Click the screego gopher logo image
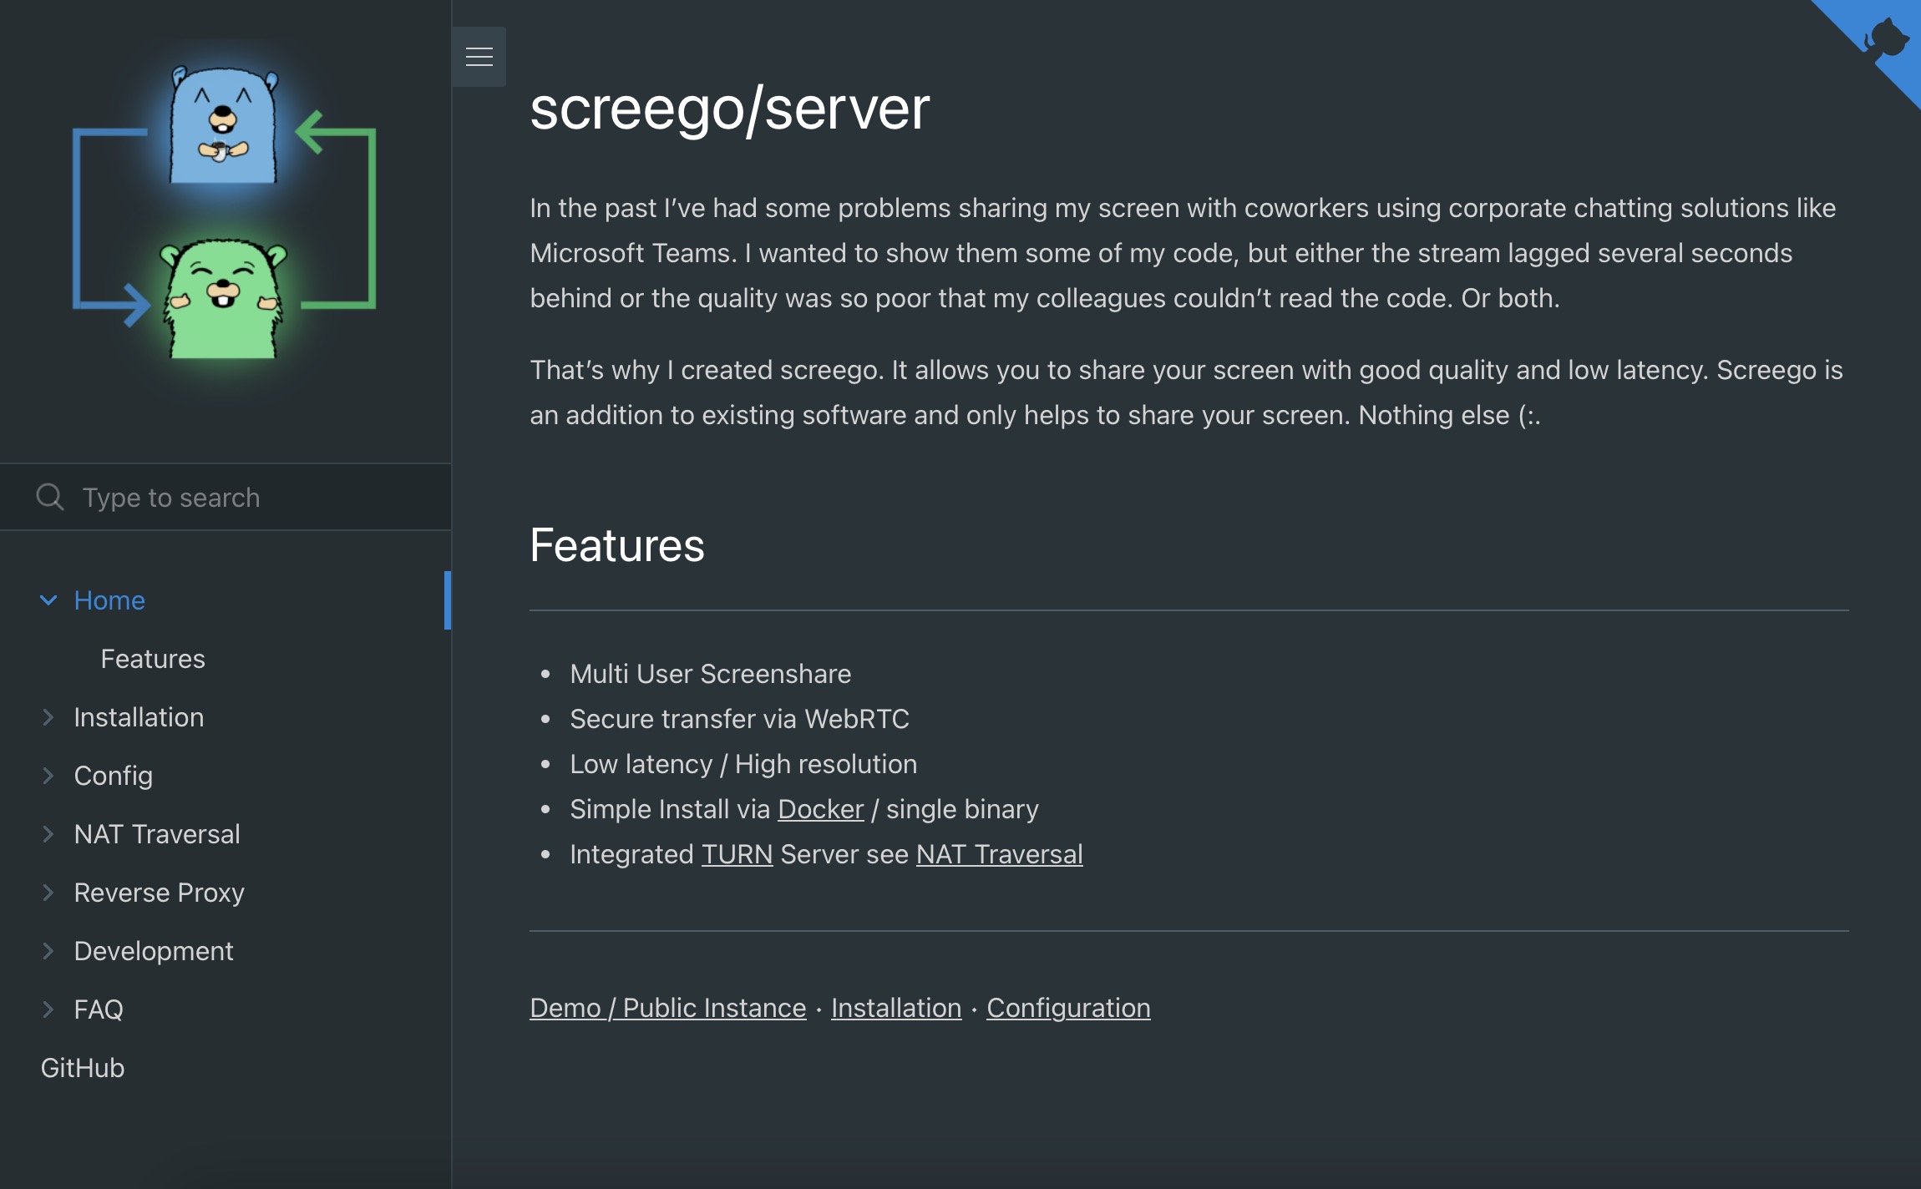Screen dimensions: 1921x1189 (x=224, y=213)
